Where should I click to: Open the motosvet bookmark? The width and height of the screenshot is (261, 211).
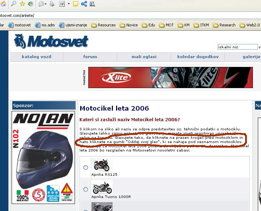(x=20, y=25)
